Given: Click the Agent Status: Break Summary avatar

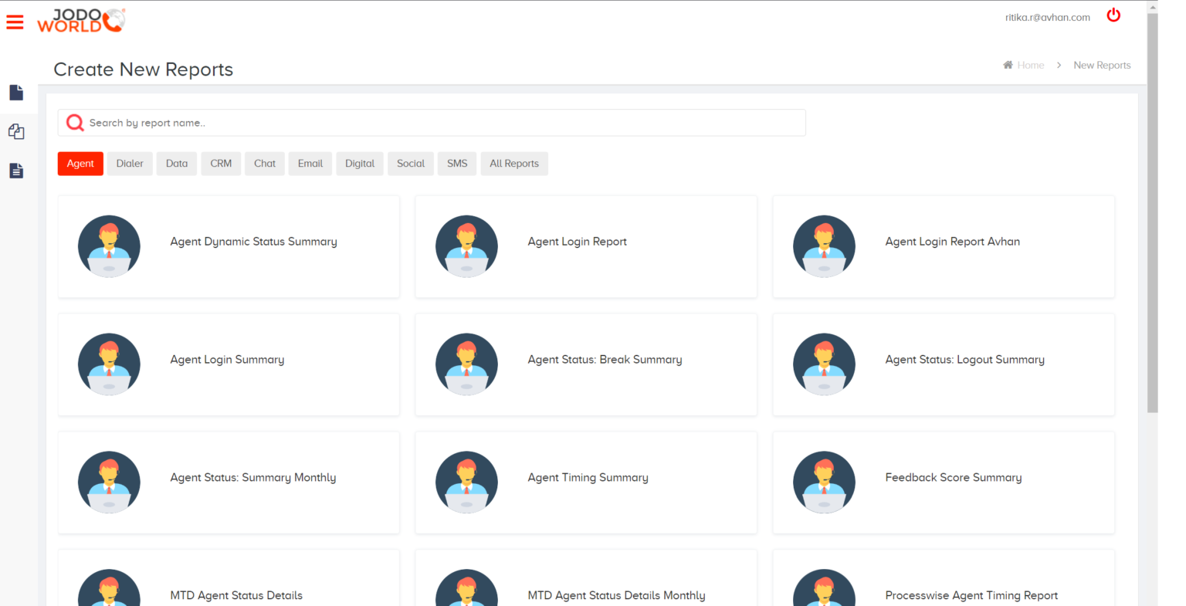Looking at the screenshot, I should tap(466, 364).
